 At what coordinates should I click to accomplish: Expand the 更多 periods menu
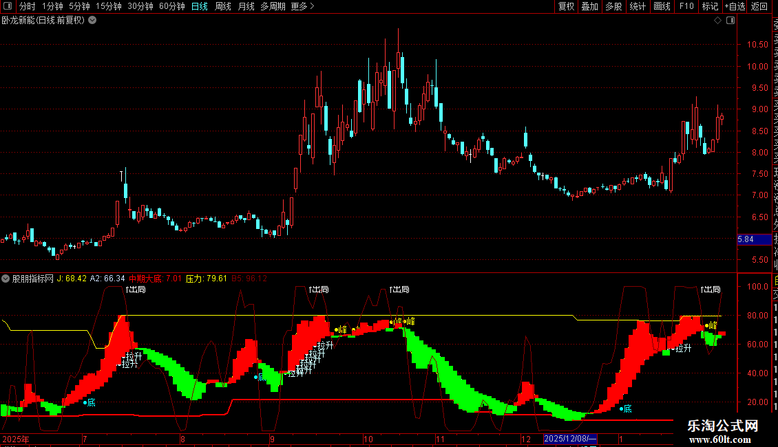coord(302,6)
